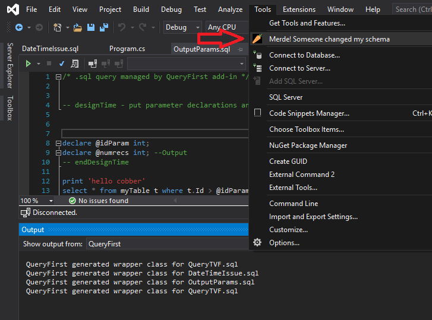Screen dimensions: 432x320
Task: Open the Toolbox side tab
Action: point(10,108)
